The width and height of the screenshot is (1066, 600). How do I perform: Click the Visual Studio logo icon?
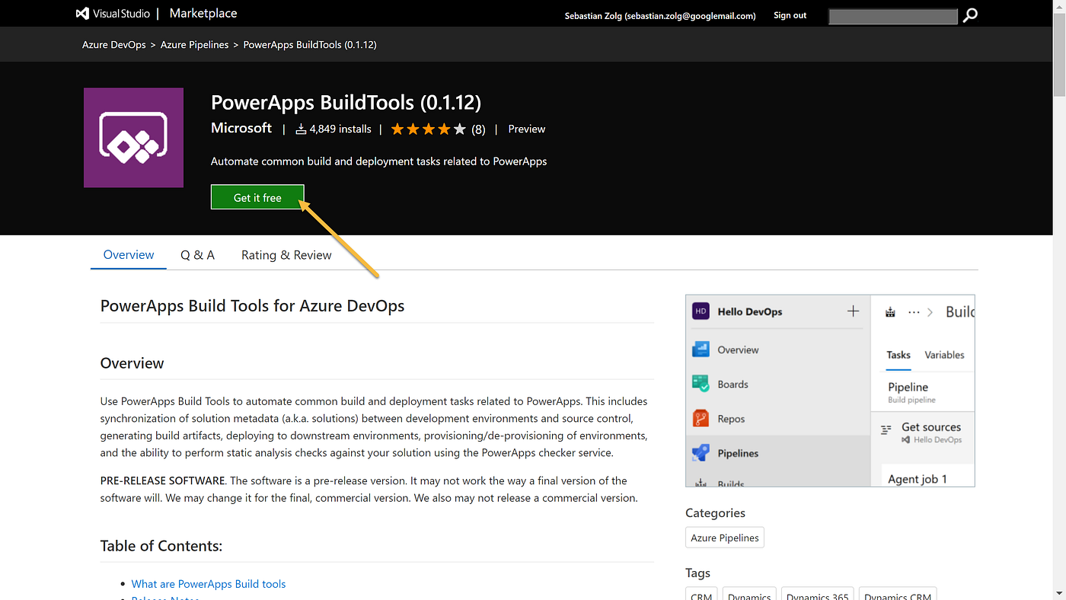(x=82, y=14)
